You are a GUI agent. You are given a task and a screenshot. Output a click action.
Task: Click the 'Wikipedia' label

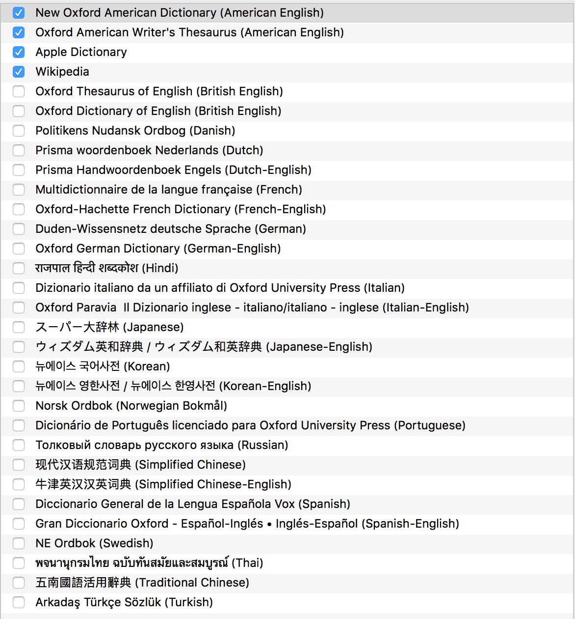point(62,72)
